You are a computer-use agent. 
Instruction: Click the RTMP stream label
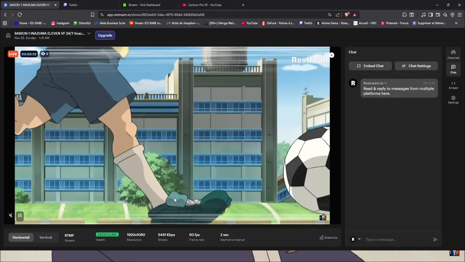[69, 235]
